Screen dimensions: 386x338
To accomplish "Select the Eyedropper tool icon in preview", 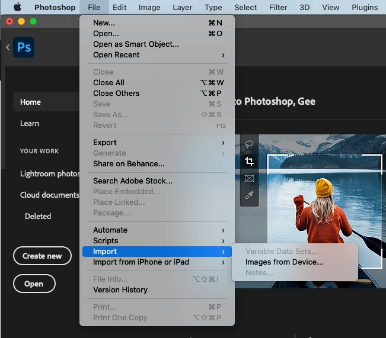I will (x=249, y=195).
